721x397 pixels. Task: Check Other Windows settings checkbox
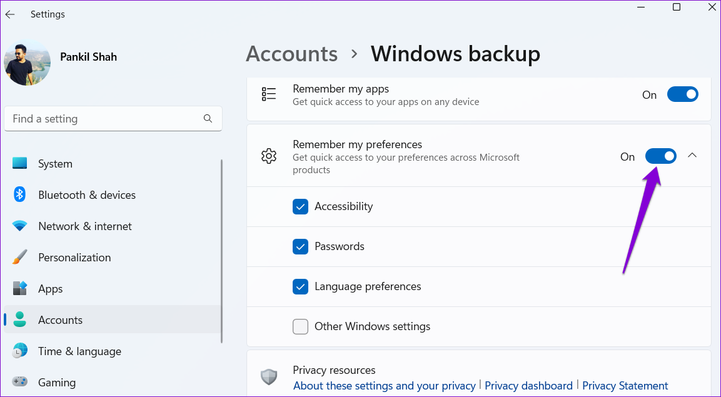(301, 327)
